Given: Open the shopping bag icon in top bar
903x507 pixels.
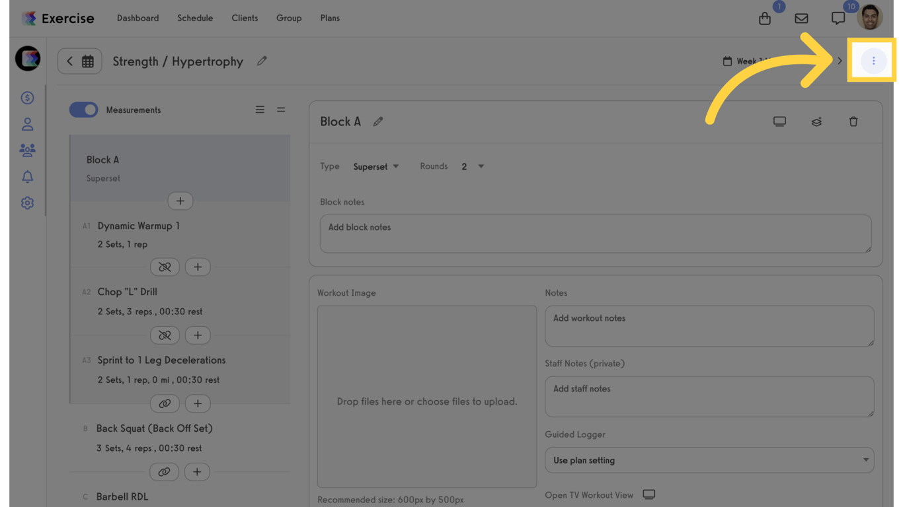Looking at the screenshot, I should point(765,18).
